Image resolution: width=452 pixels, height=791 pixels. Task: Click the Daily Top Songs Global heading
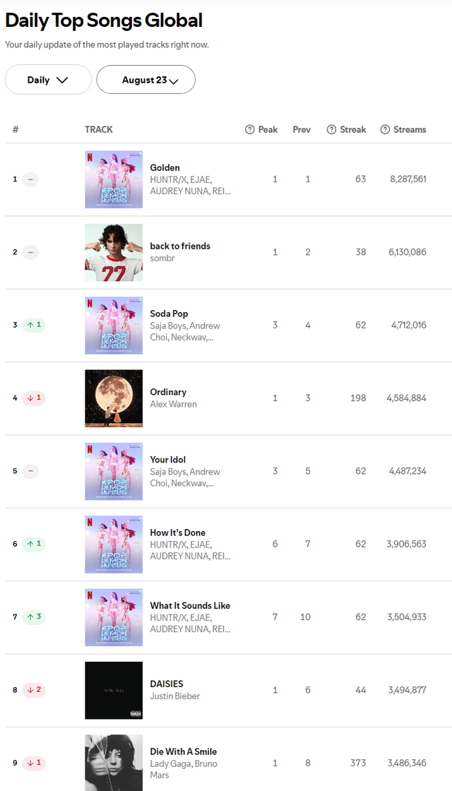(x=103, y=20)
